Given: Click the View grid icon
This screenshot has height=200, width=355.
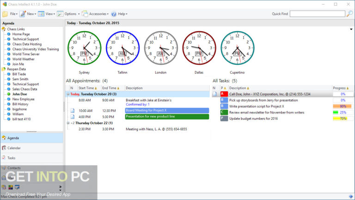Looking at the screenshot, I should click(41, 14).
